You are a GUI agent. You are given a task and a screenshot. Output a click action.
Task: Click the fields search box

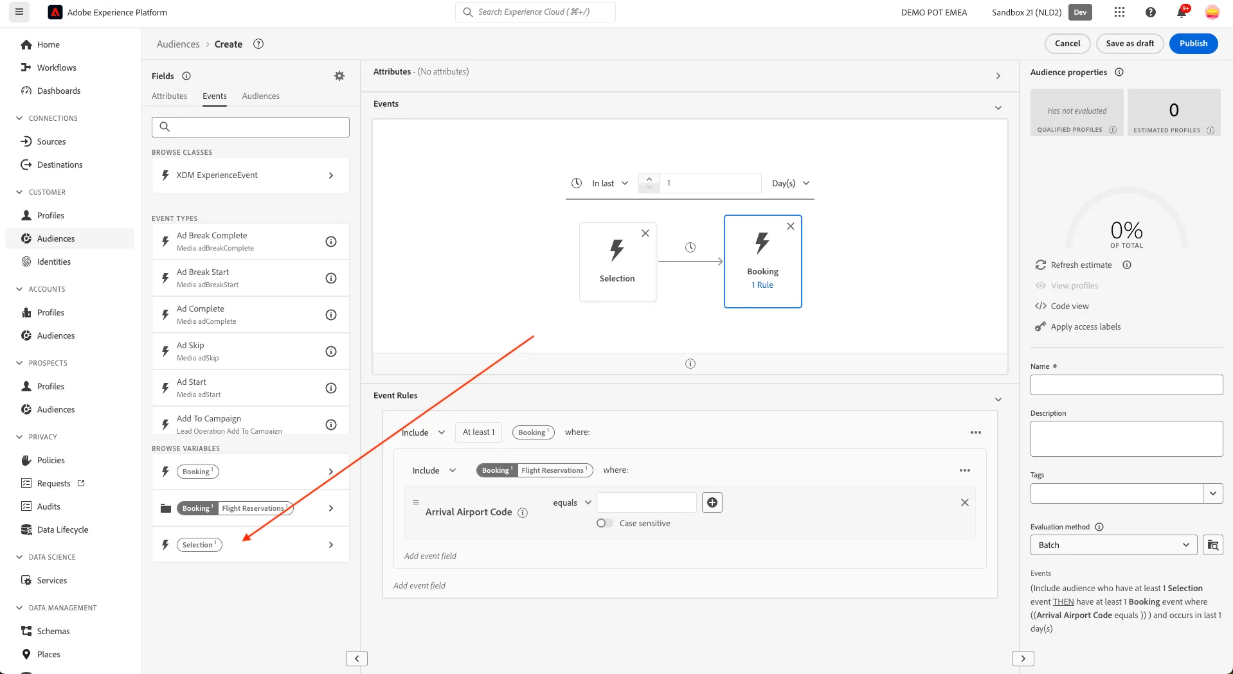(251, 127)
